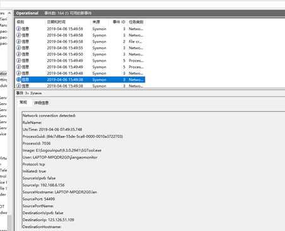Click event ID 2 cell
This screenshot has width=285, height=231.
tap(124, 42)
